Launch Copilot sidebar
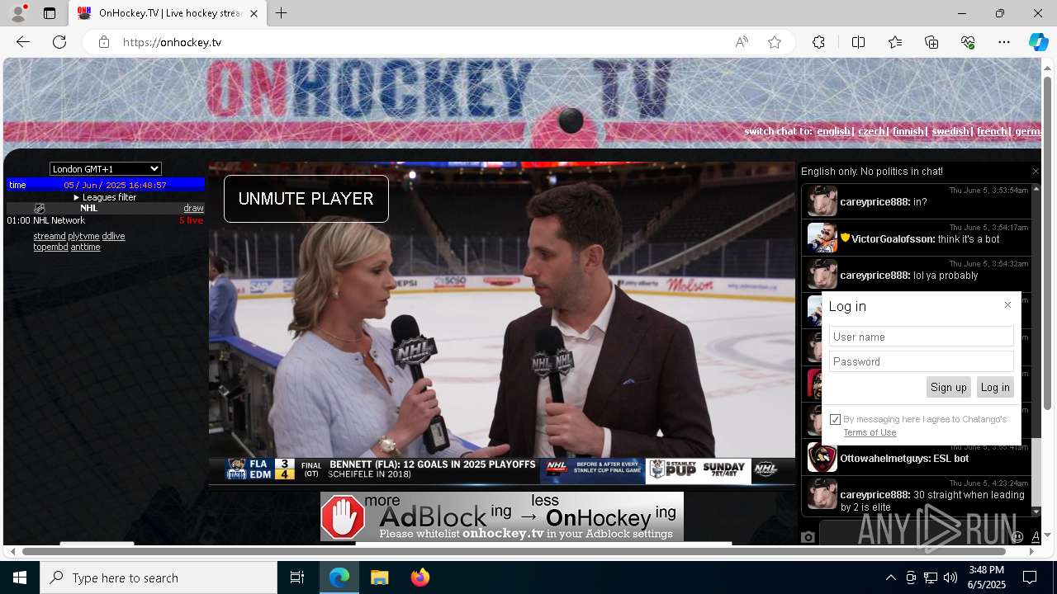Screen dimensions: 1057x594 point(1038,42)
